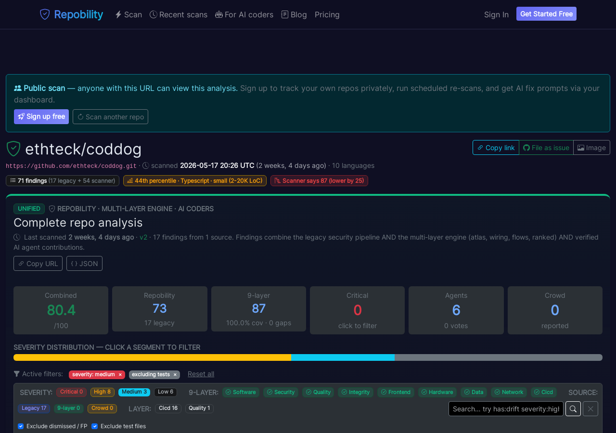Viewport: 616px width, 433px height.
Task: Click the Repobility shield logo icon
Action: [x=45, y=14]
